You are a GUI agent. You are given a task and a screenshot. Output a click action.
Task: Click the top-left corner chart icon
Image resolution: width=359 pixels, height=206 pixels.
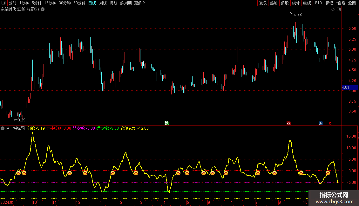click(4, 3)
